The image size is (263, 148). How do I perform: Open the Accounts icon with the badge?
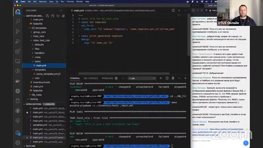18,133
